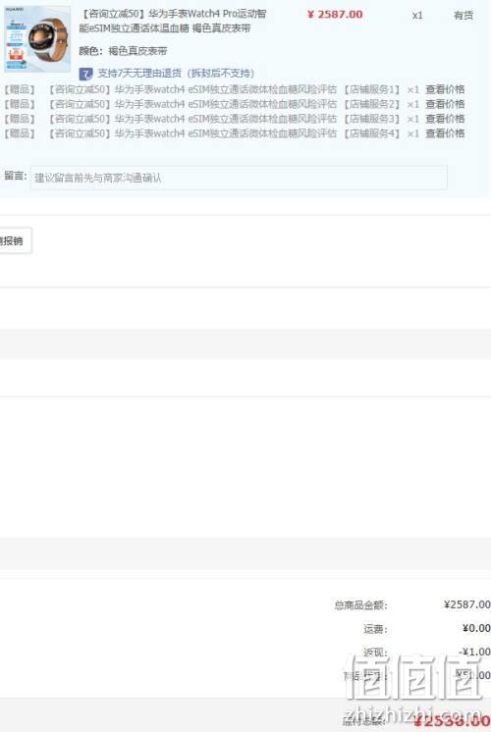The image size is (491, 732).
Task: Click the 7-day return policy icon
Action: 86,74
